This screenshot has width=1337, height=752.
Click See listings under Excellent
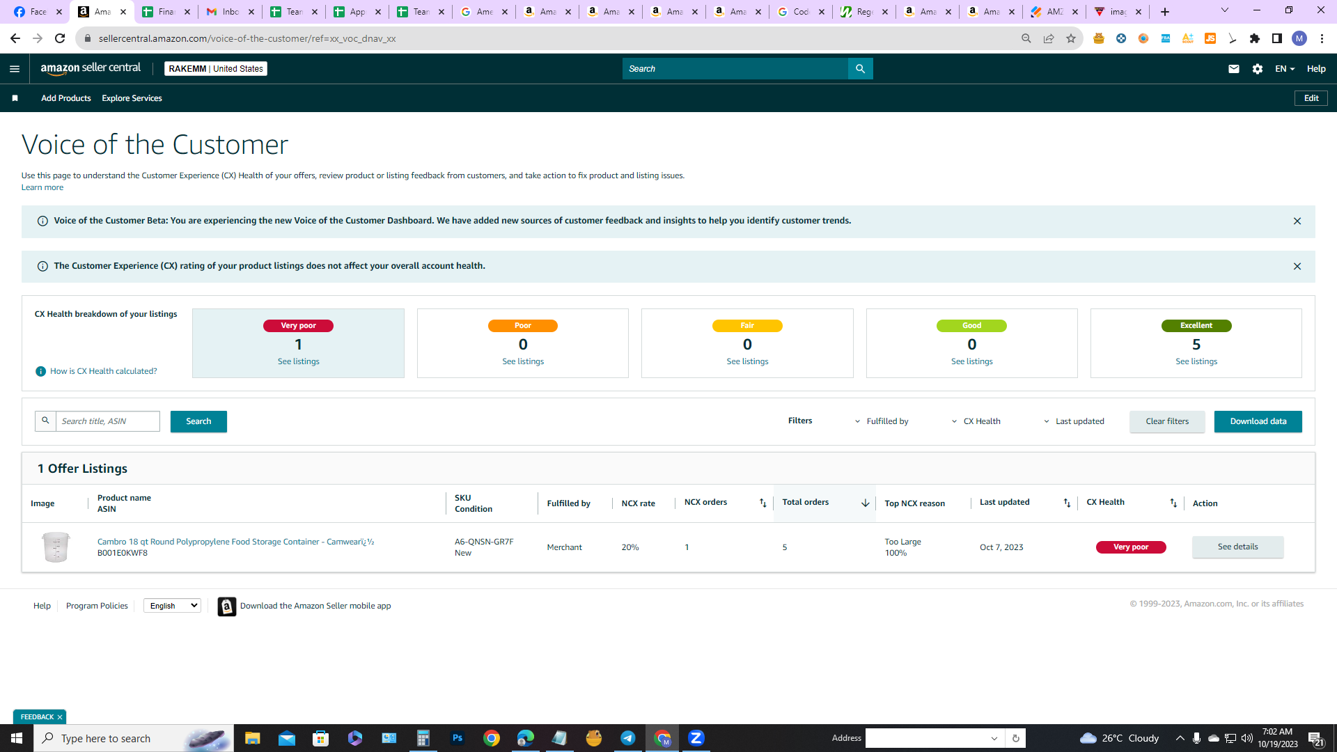1196,362
